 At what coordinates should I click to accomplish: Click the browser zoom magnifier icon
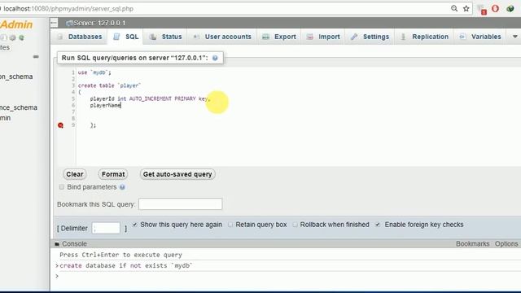454,9
